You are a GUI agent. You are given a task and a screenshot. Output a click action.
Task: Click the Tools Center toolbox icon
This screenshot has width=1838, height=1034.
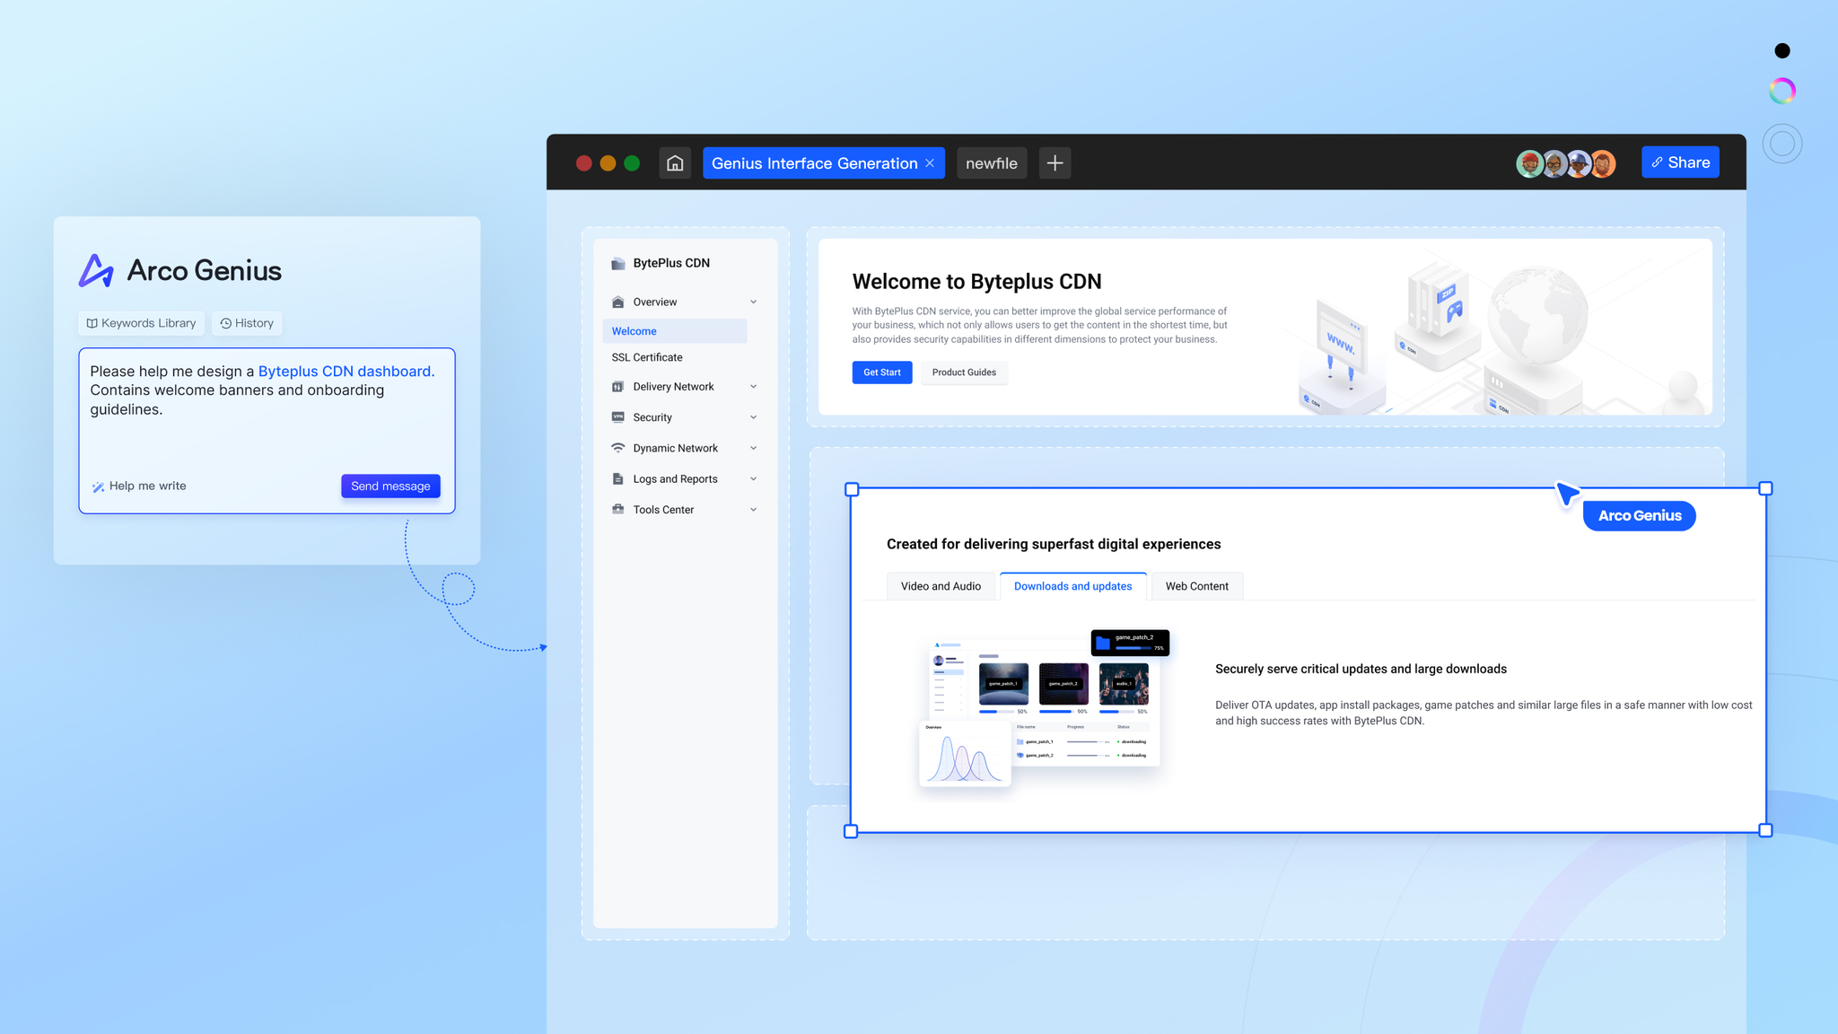point(617,510)
